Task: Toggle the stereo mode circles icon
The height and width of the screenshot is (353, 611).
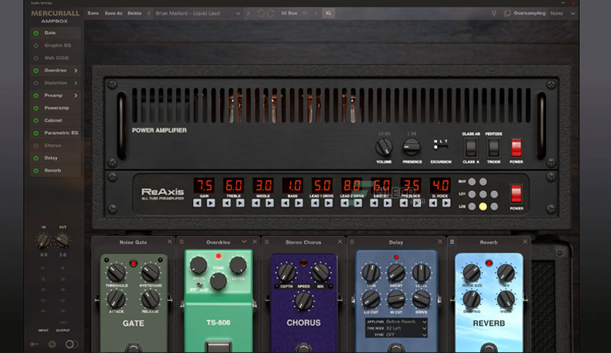Action: tap(72, 344)
